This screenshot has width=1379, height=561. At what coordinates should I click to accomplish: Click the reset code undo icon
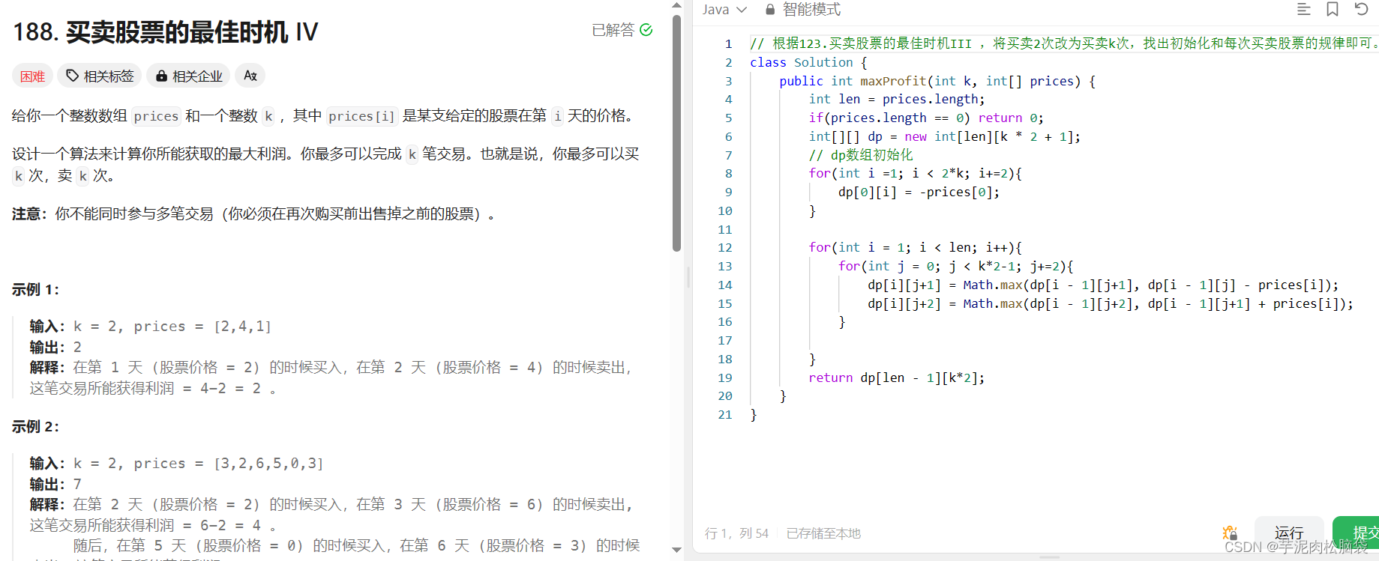click(x=1362, y=9)
